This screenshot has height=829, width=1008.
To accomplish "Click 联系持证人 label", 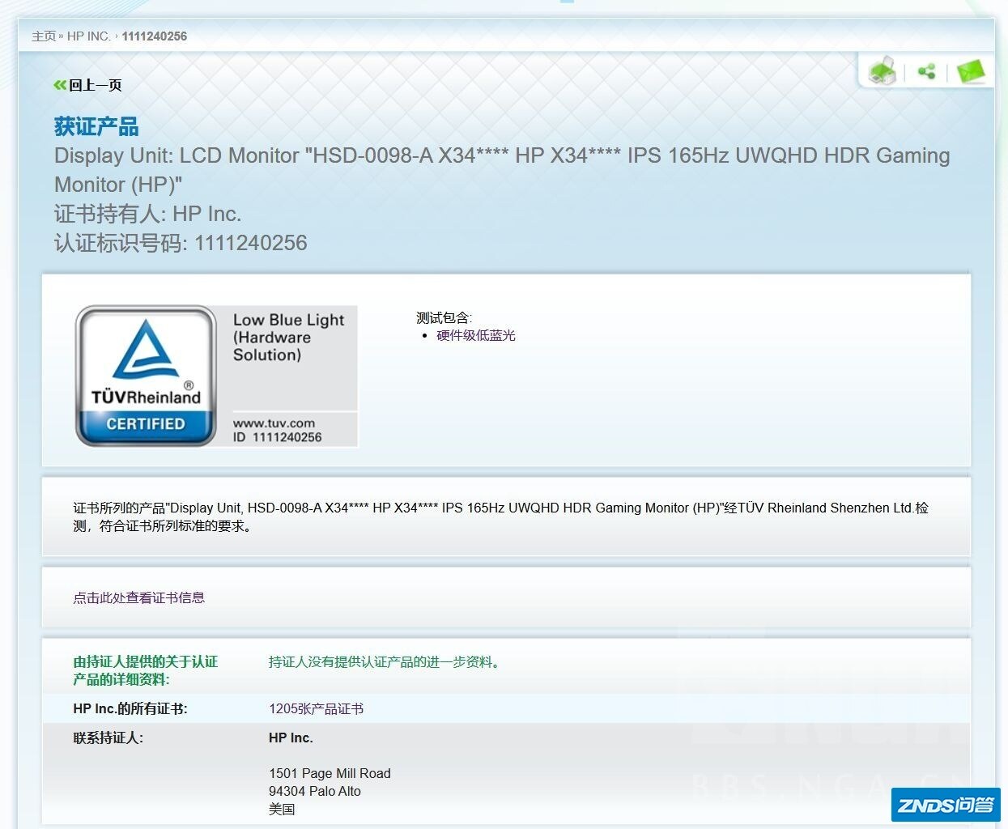I will pos(108,738).
